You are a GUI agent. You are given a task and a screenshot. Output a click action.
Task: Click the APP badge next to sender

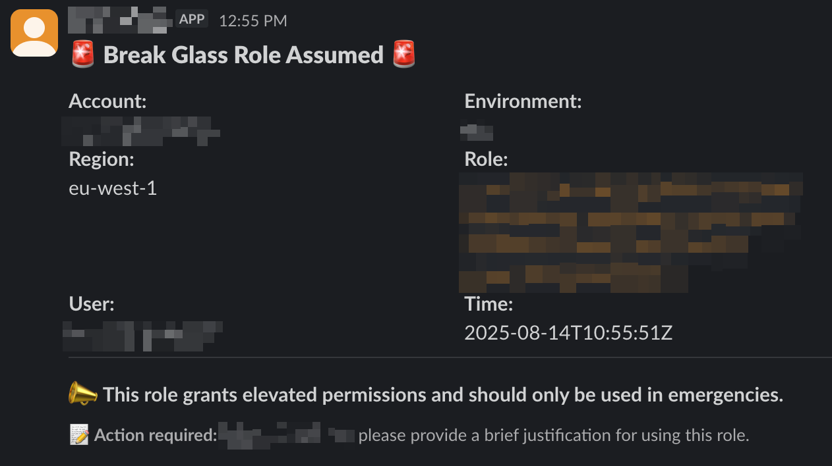point(192,20)
